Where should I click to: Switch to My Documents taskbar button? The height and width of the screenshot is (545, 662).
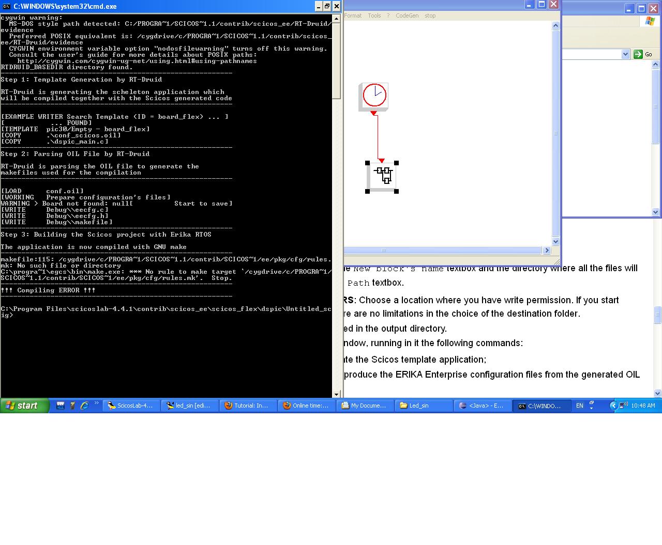[x=365, y=406]
